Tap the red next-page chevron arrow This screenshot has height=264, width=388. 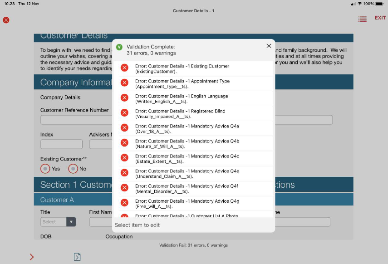pos(32,257)
